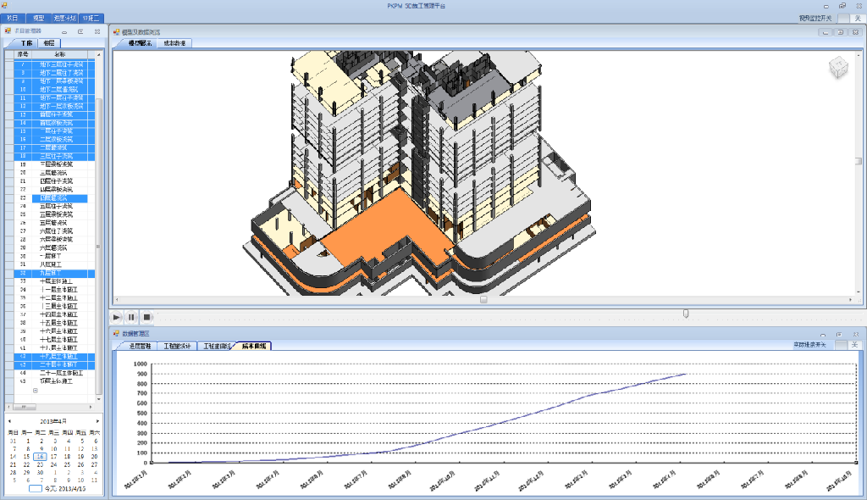
Task: Open the 模型 menu
Action: click(39, 19)
